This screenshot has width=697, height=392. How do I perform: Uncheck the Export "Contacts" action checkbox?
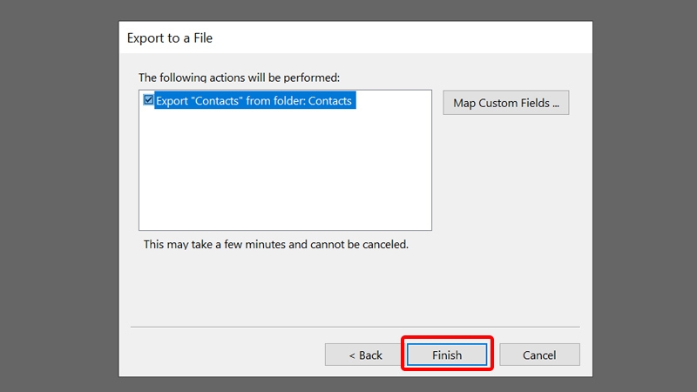[148, 100]
